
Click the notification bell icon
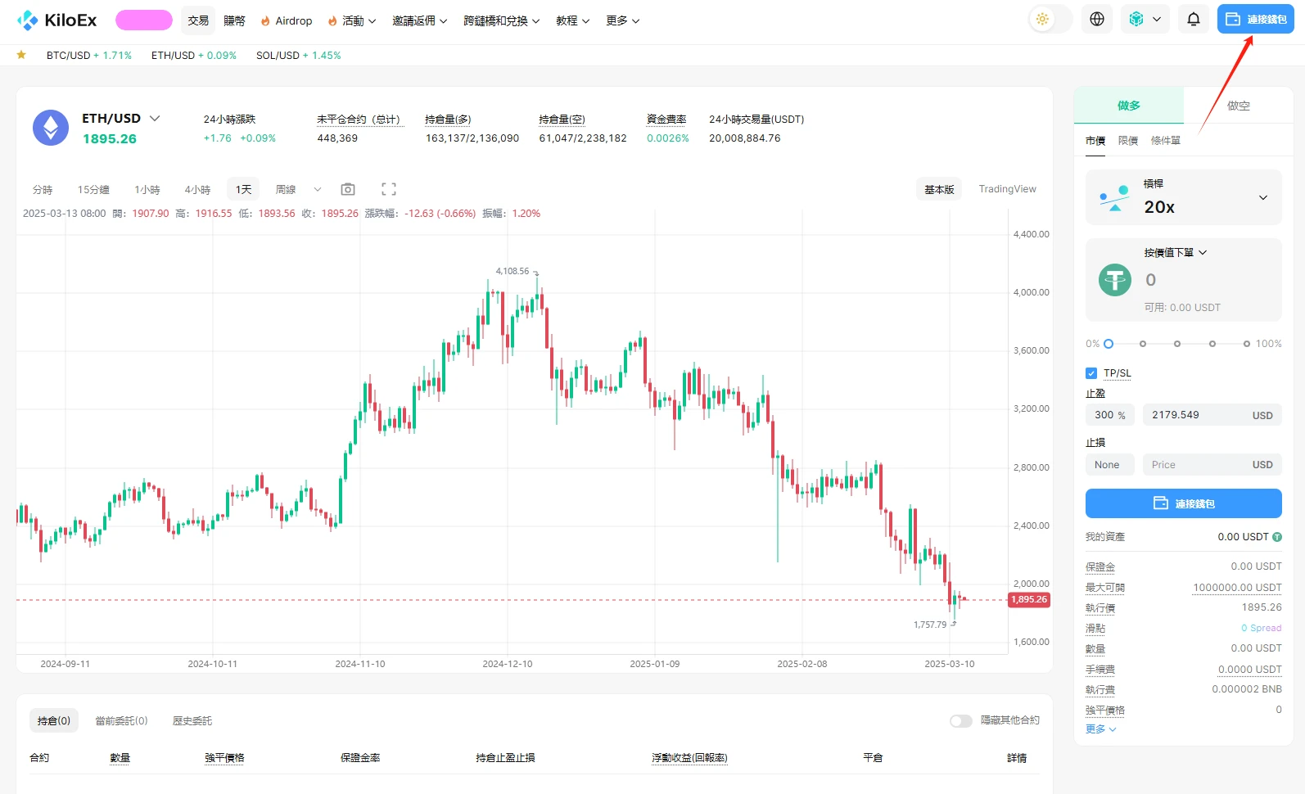[1193, 20]
